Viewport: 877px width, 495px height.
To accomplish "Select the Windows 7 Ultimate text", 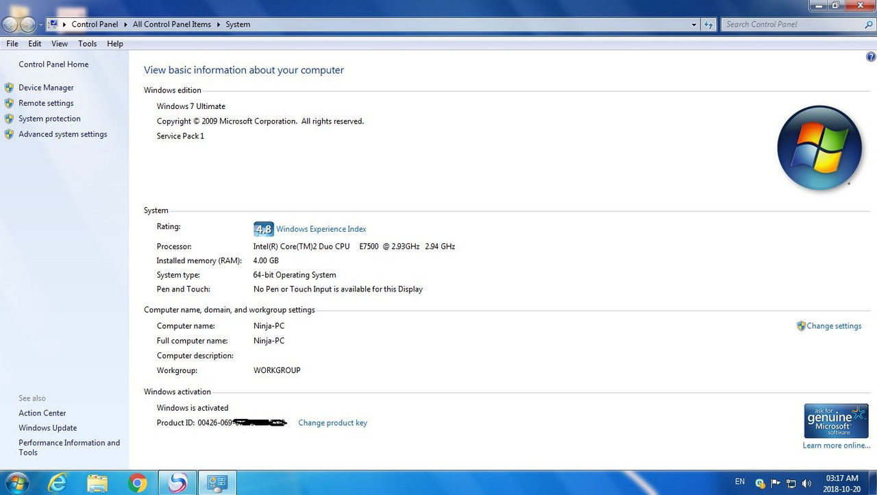I will tap(191, 106).
